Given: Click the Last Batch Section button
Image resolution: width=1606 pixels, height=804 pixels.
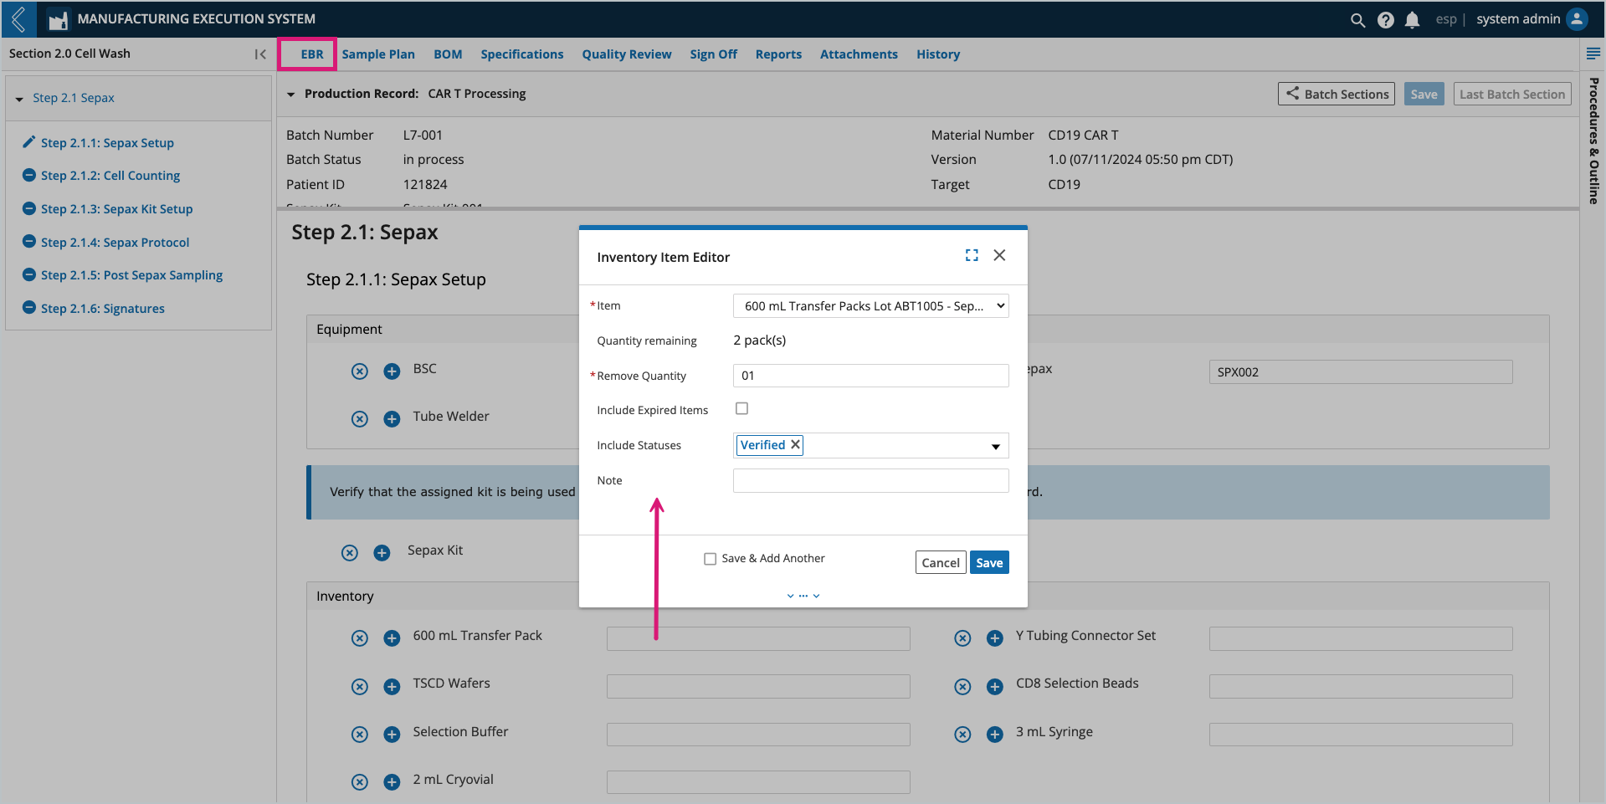Looking at the screenshot, I should point(1512,94).
